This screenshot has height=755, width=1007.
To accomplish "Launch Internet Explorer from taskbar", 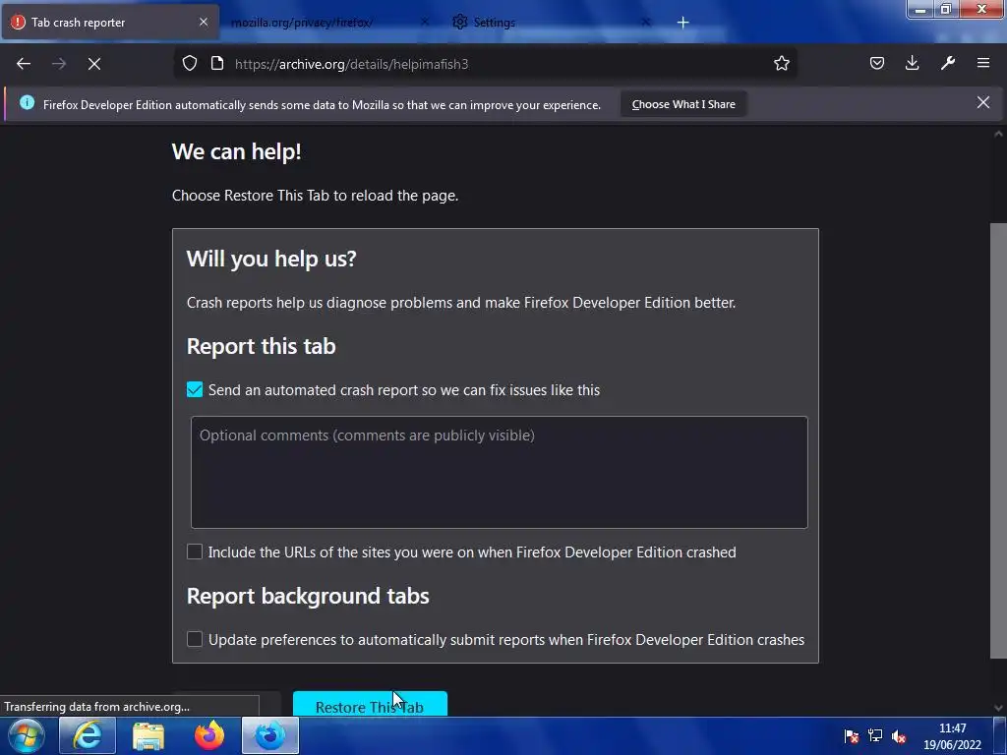I will point(88,735).
